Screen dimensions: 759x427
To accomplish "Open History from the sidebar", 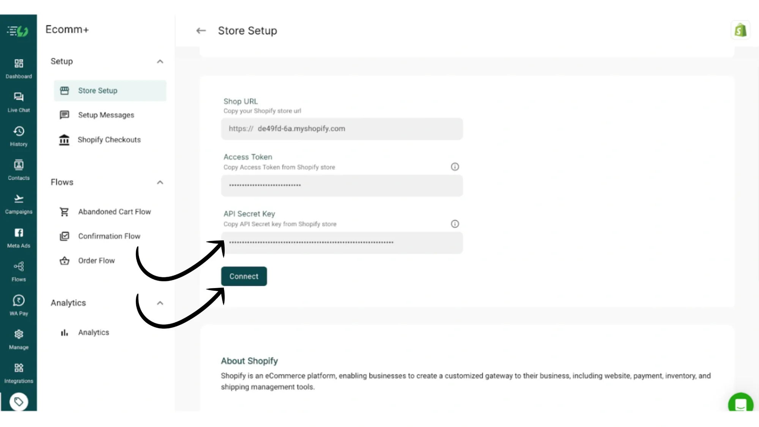I will (19, 135).
